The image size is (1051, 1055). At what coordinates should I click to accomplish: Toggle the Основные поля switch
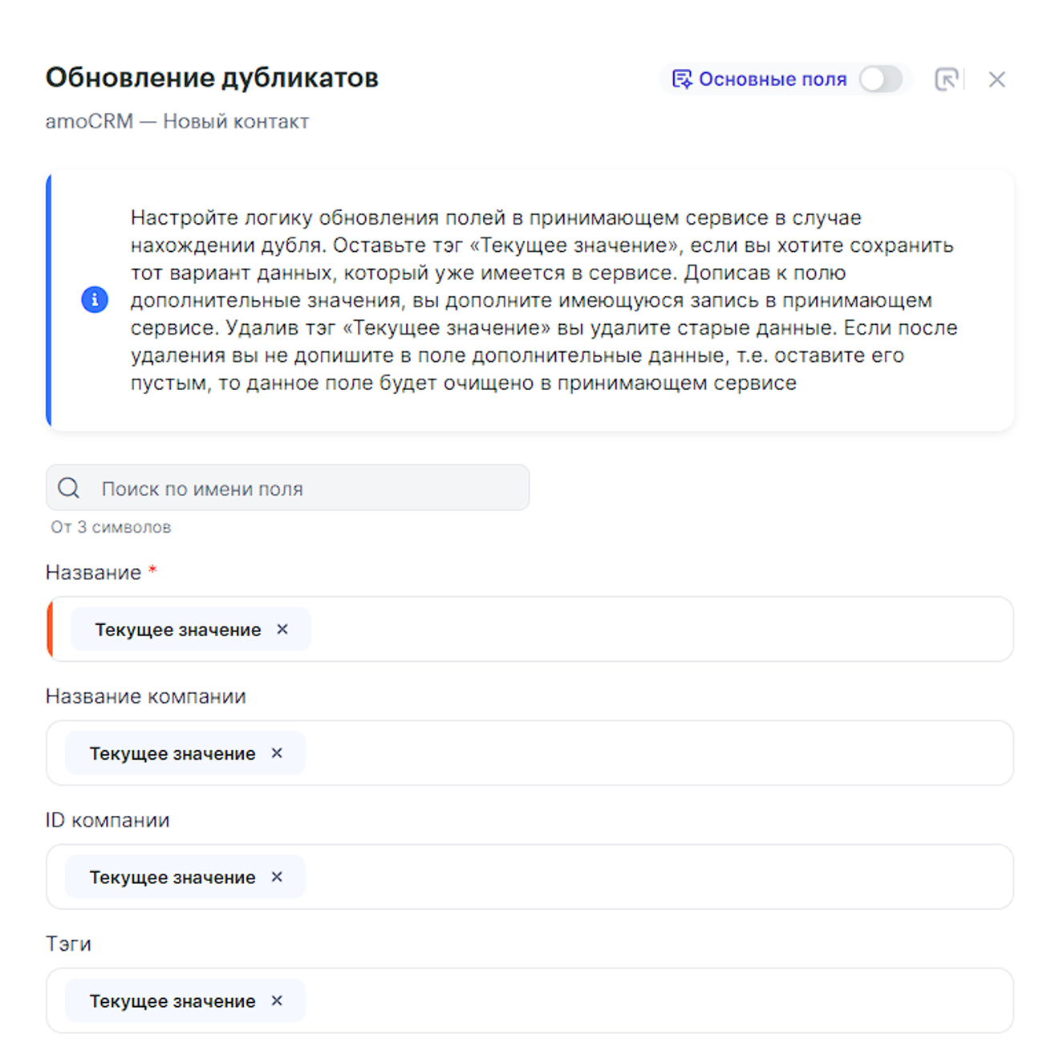pyautogui.click(x=880, y=79)
